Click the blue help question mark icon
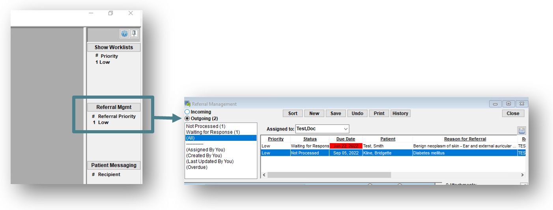Viewport: 553px width, 210px height. pos(124,34)
